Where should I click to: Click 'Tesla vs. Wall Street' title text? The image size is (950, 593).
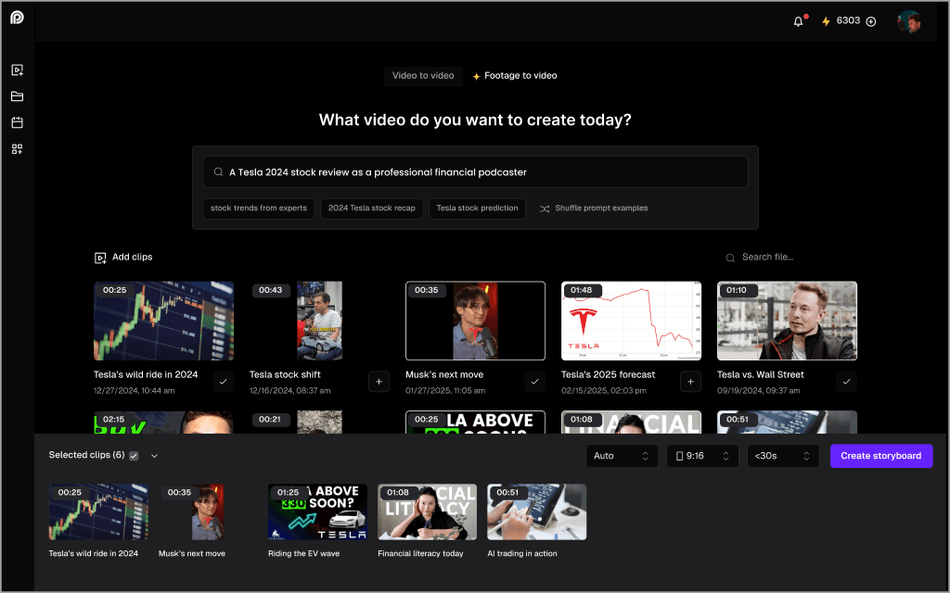(x=761, y=374)
